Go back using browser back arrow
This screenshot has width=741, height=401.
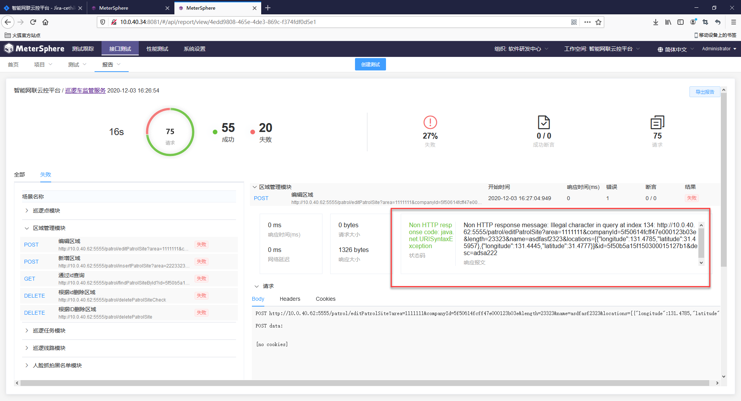pyautogui.click(x=8, y=22)
